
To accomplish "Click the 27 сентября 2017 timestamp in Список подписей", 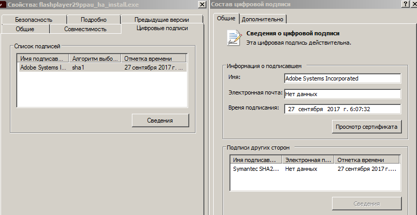I will click(153, 68).
